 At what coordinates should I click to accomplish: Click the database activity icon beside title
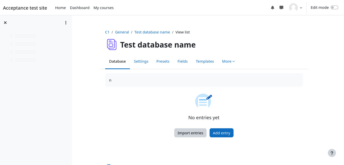point(111,45)
